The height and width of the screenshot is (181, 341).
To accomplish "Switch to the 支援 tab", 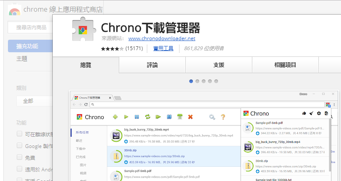I will pos(219,65).
